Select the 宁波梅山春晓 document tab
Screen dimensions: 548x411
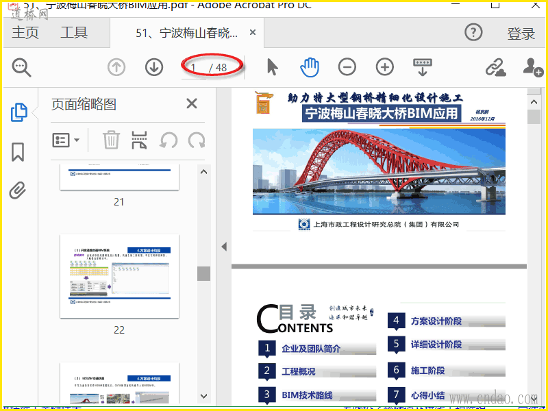186,33
